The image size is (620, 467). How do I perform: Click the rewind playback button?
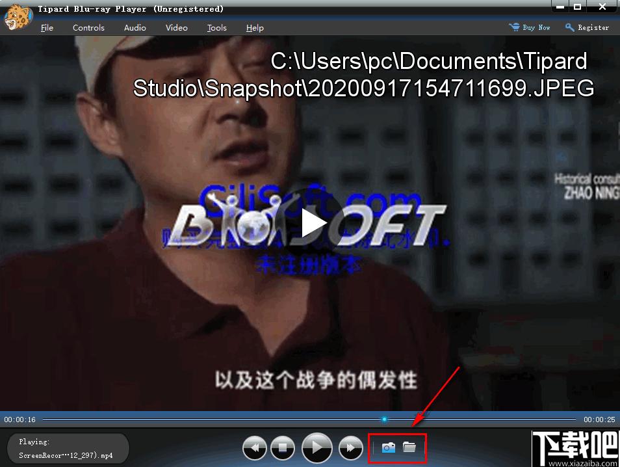[255, 448]
